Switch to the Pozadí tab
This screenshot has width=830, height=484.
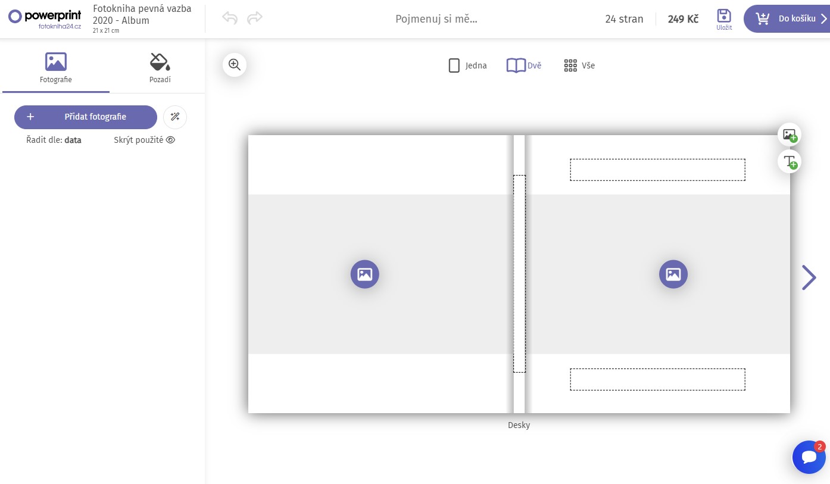pos(160,67)
